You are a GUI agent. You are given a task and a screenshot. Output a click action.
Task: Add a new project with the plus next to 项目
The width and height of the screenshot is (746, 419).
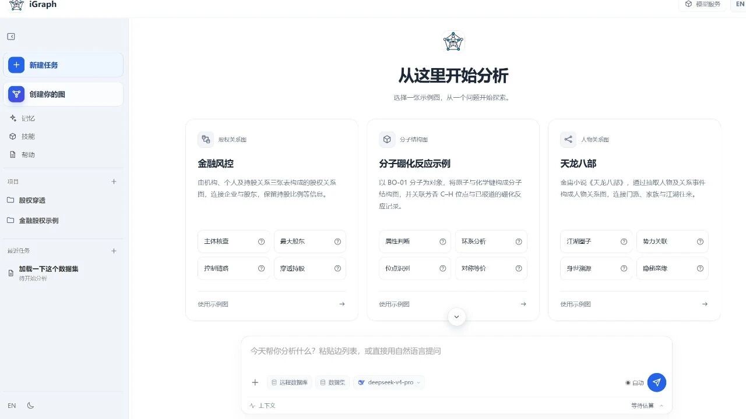point(114,182)
